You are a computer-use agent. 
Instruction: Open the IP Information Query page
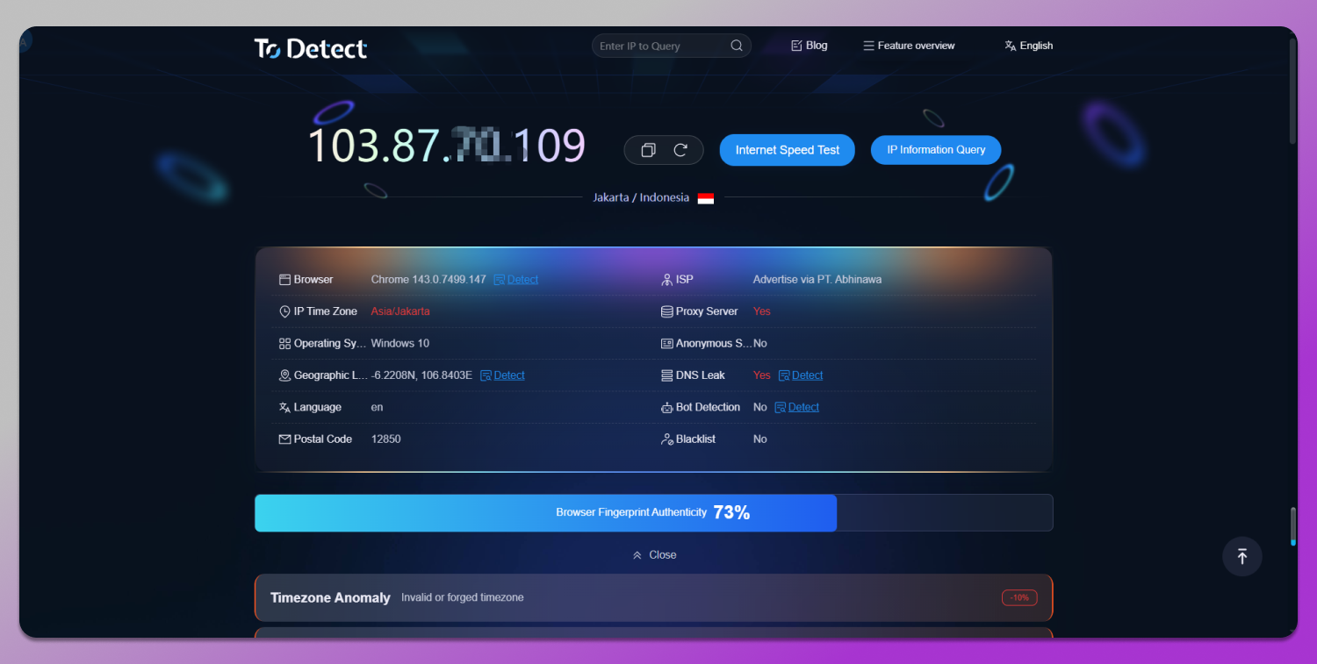point(935,150)
